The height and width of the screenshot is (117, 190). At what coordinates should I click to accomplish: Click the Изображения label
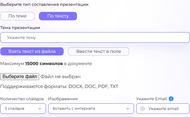(63, 99)
